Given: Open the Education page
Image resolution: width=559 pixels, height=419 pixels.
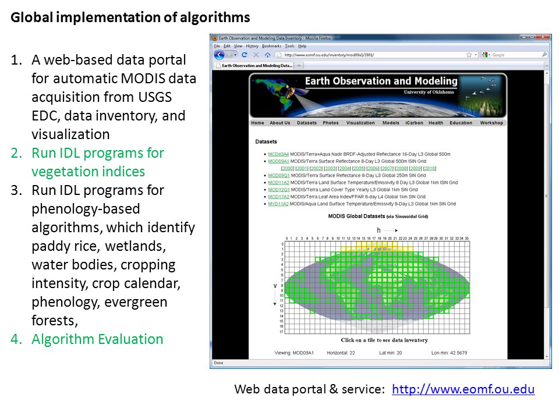Looking at the screenshot, I should [461, 123].
